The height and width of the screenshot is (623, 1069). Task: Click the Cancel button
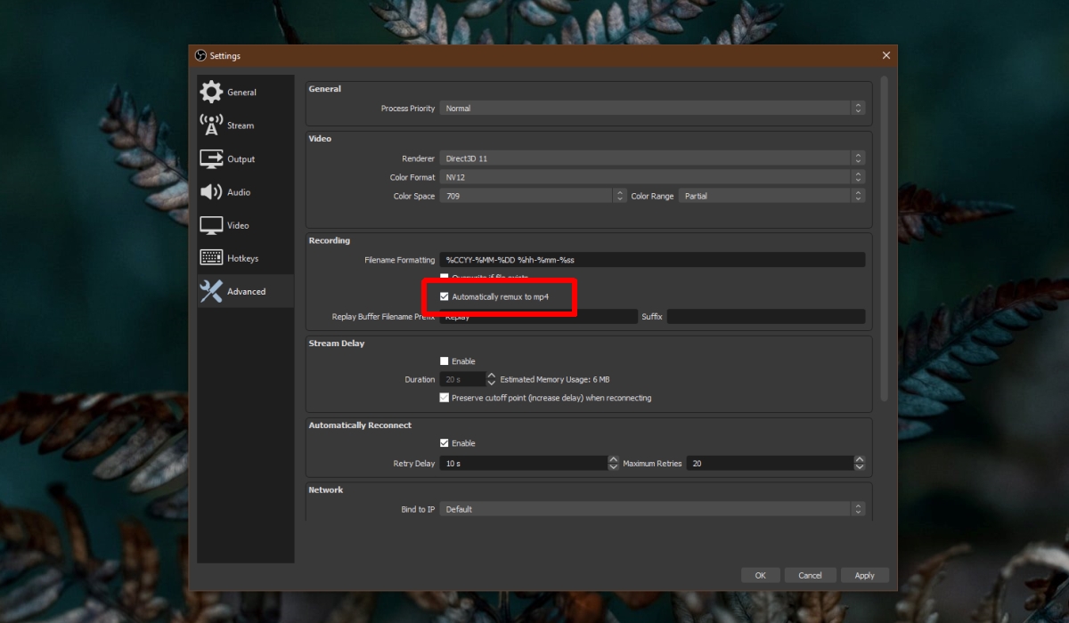click(x=810, y=575)
